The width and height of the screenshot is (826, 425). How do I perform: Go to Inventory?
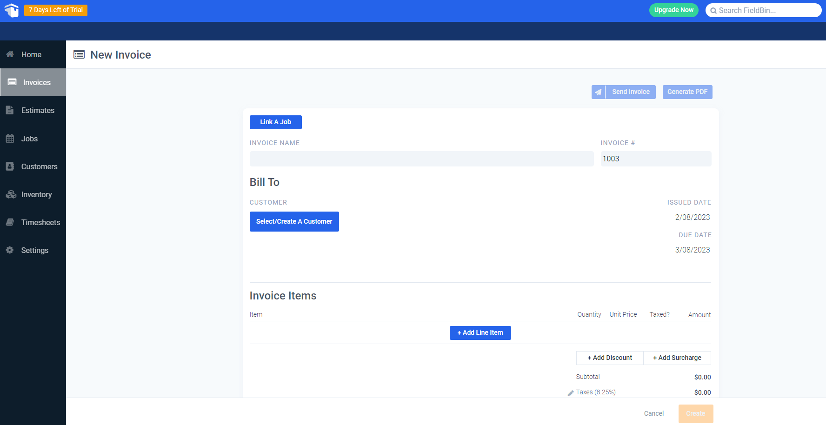(33, 194)
